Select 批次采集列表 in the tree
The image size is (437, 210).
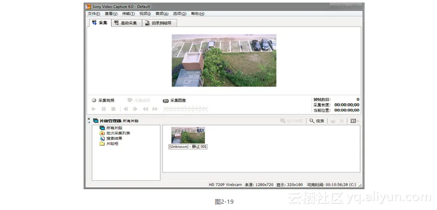pyautogui.click(x=115, y=133)
